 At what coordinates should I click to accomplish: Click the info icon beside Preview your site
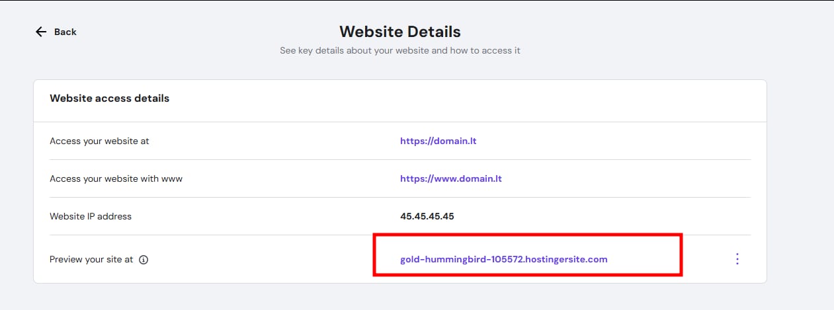pos(144,260)
